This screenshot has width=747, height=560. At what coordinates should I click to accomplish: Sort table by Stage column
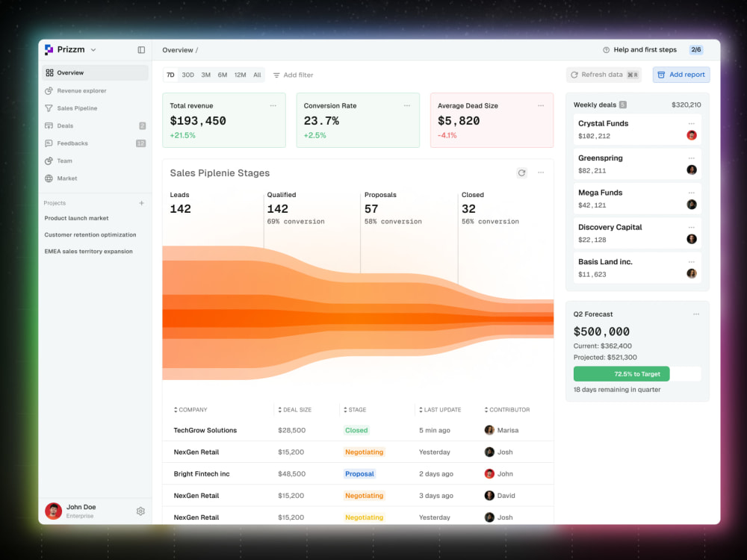pyautogui.click(x=355, y=409)
